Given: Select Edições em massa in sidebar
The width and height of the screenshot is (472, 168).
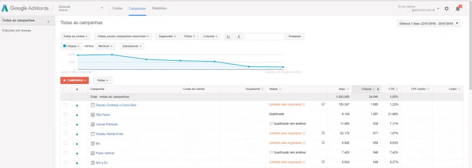Looking at the screenshot, I should [17, 31].
